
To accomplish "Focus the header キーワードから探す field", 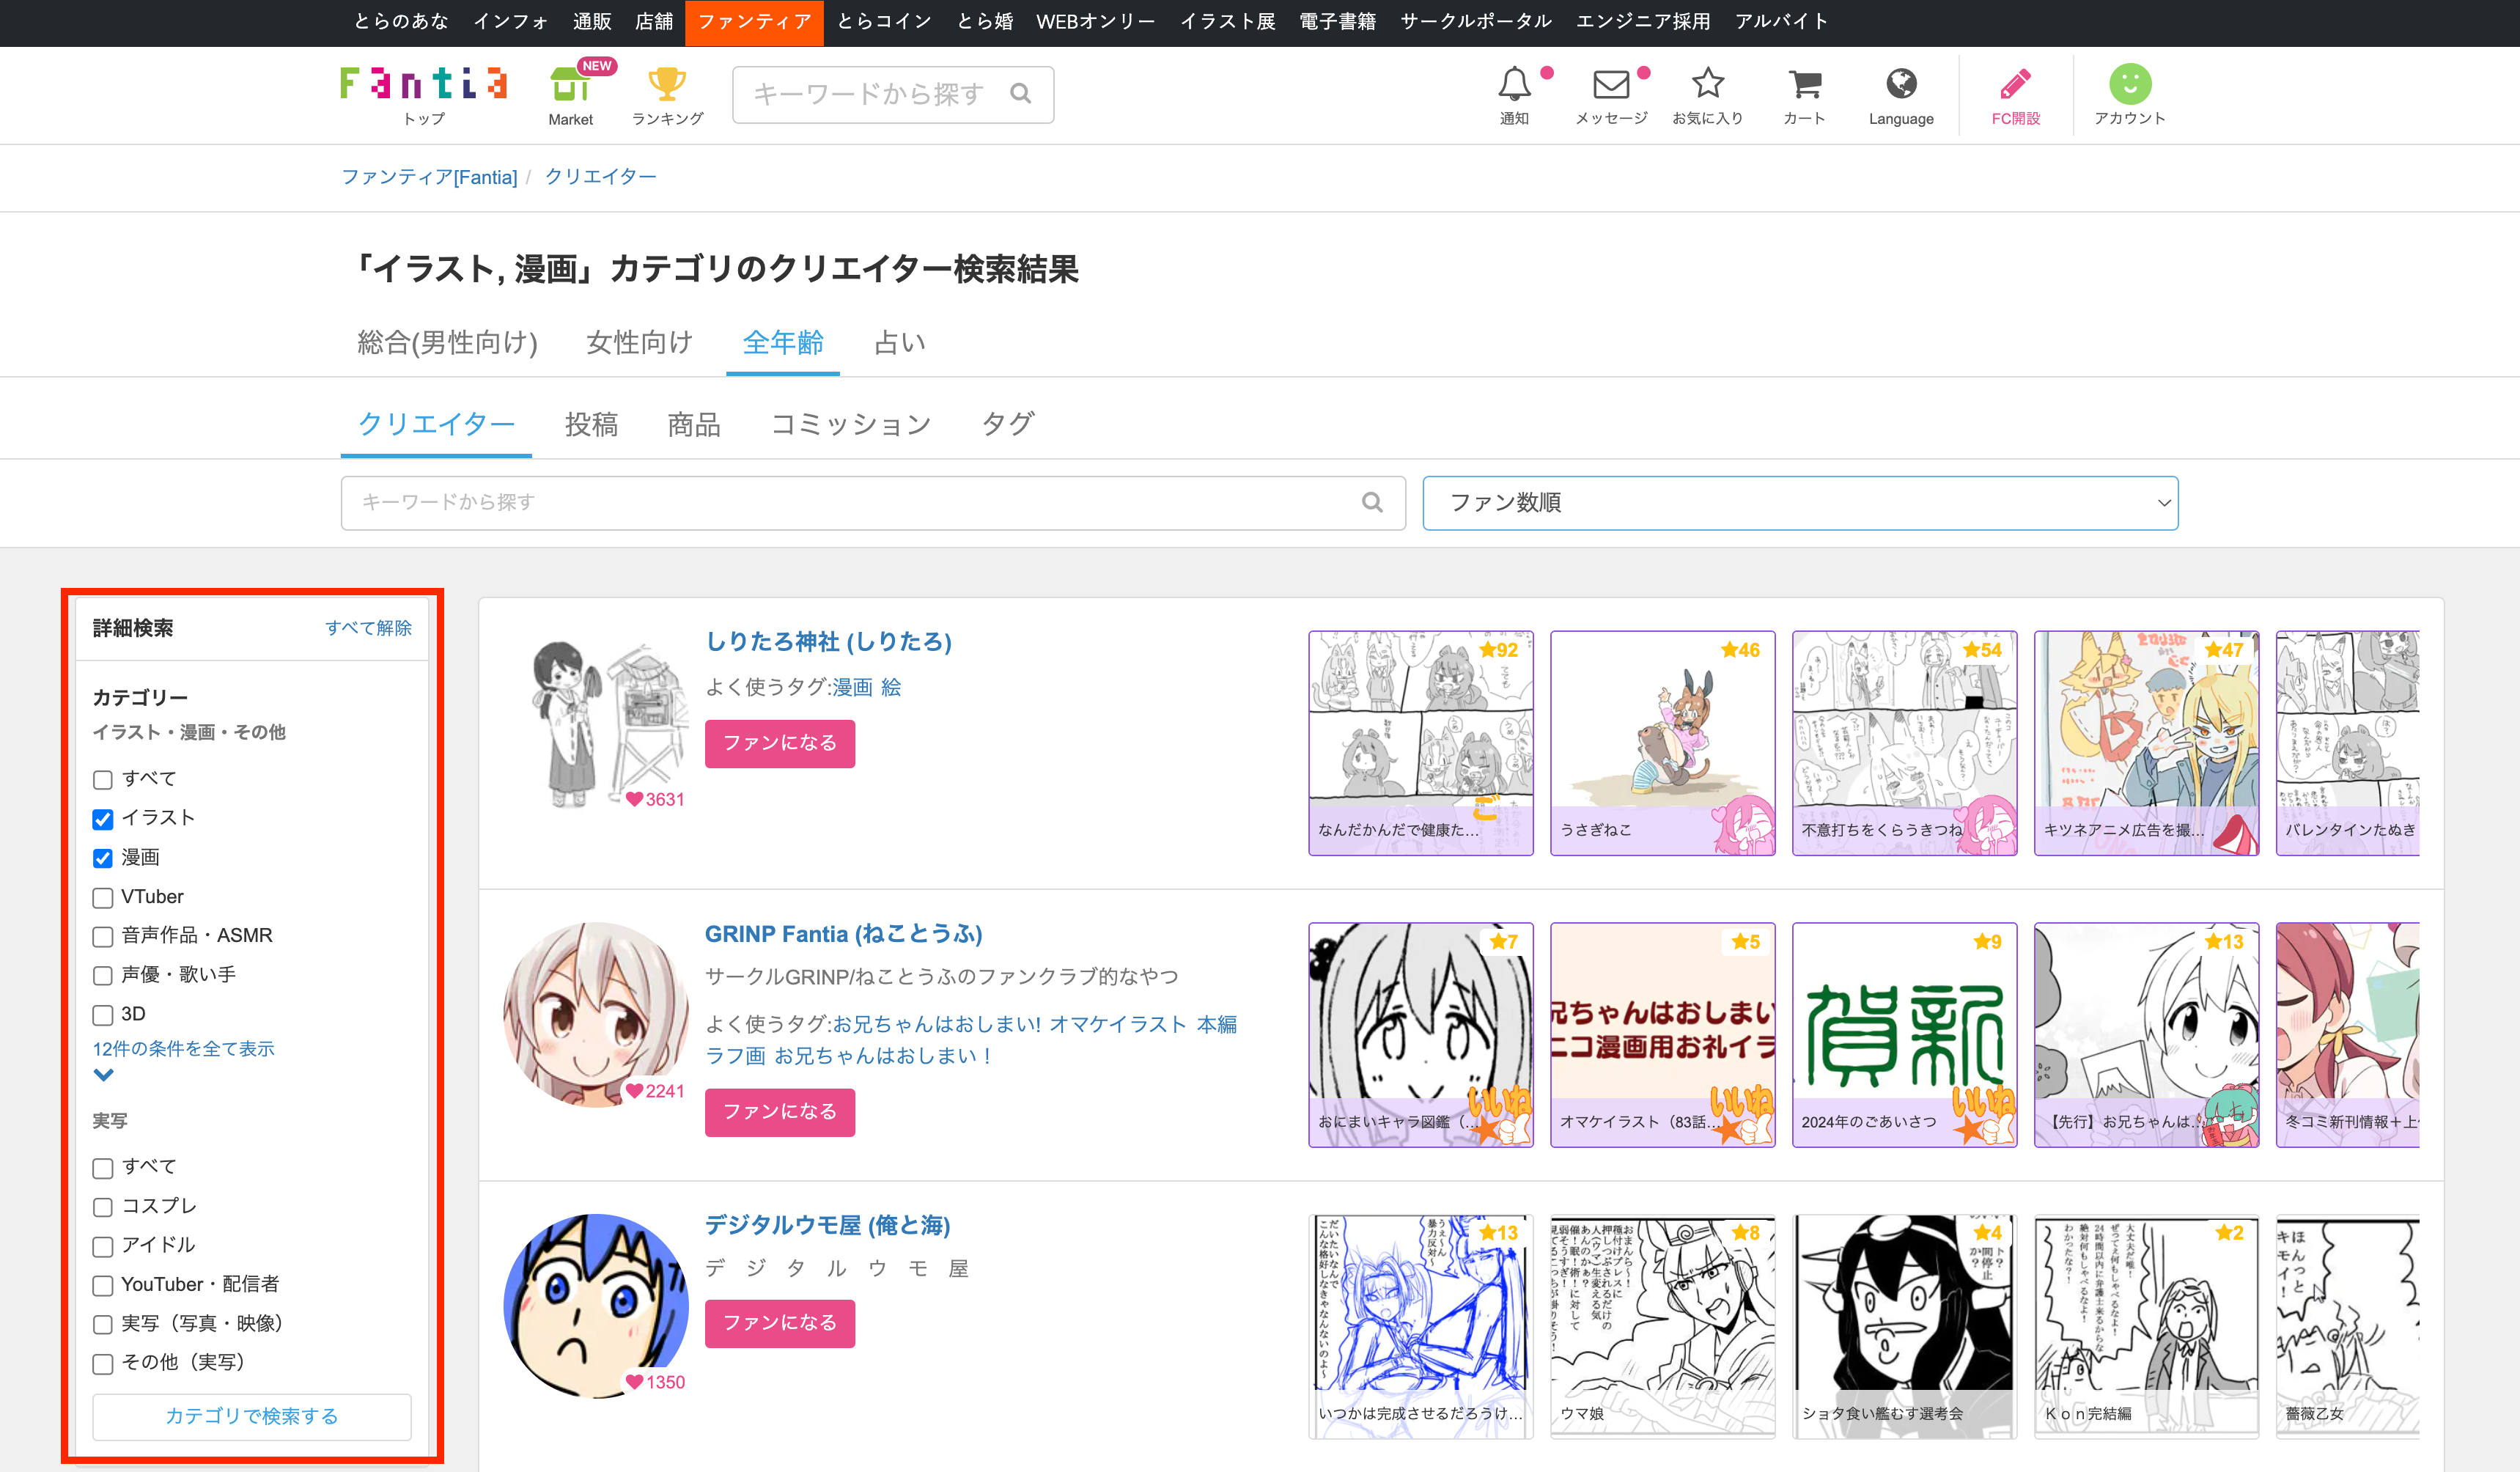I will [x=892, y=94].
